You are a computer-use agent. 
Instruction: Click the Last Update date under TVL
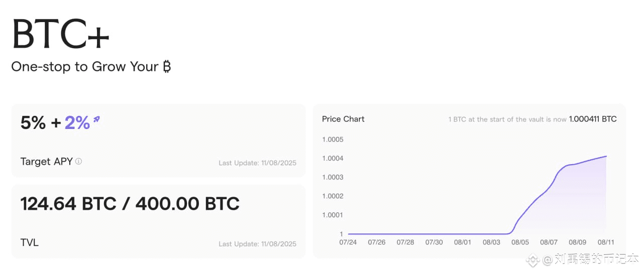[x=258, y=244]
